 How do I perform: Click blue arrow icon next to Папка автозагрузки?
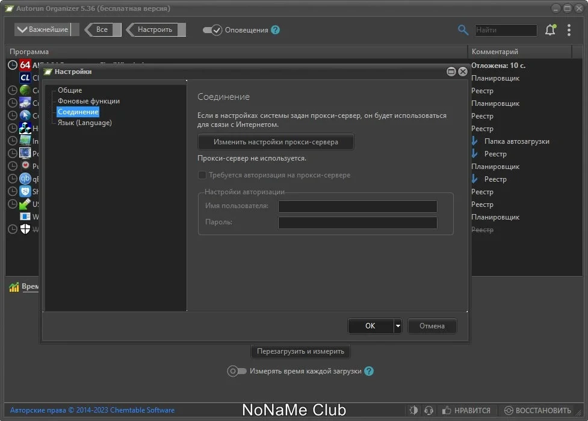coord(475,141)
